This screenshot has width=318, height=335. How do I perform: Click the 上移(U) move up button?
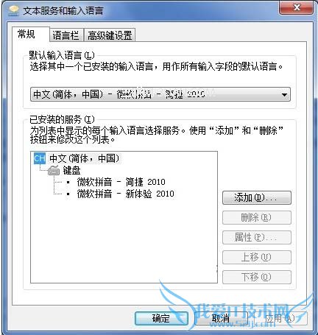pyautogui.click(x=257, y=257)
